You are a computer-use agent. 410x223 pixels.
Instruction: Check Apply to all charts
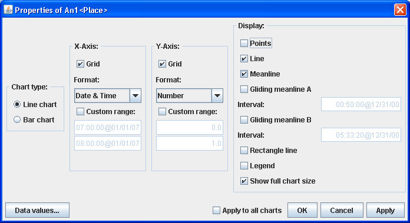tap(216, 210)
